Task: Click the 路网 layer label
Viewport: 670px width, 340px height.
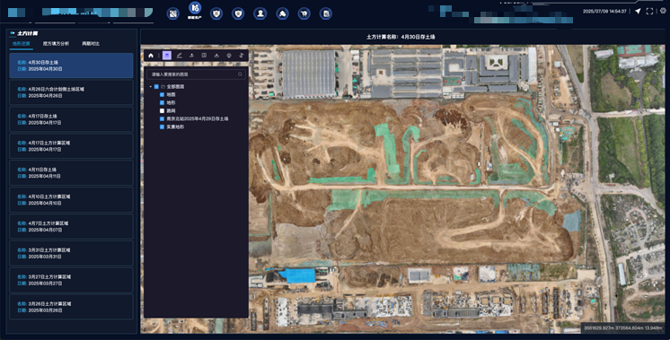Action: coord(171,111)
